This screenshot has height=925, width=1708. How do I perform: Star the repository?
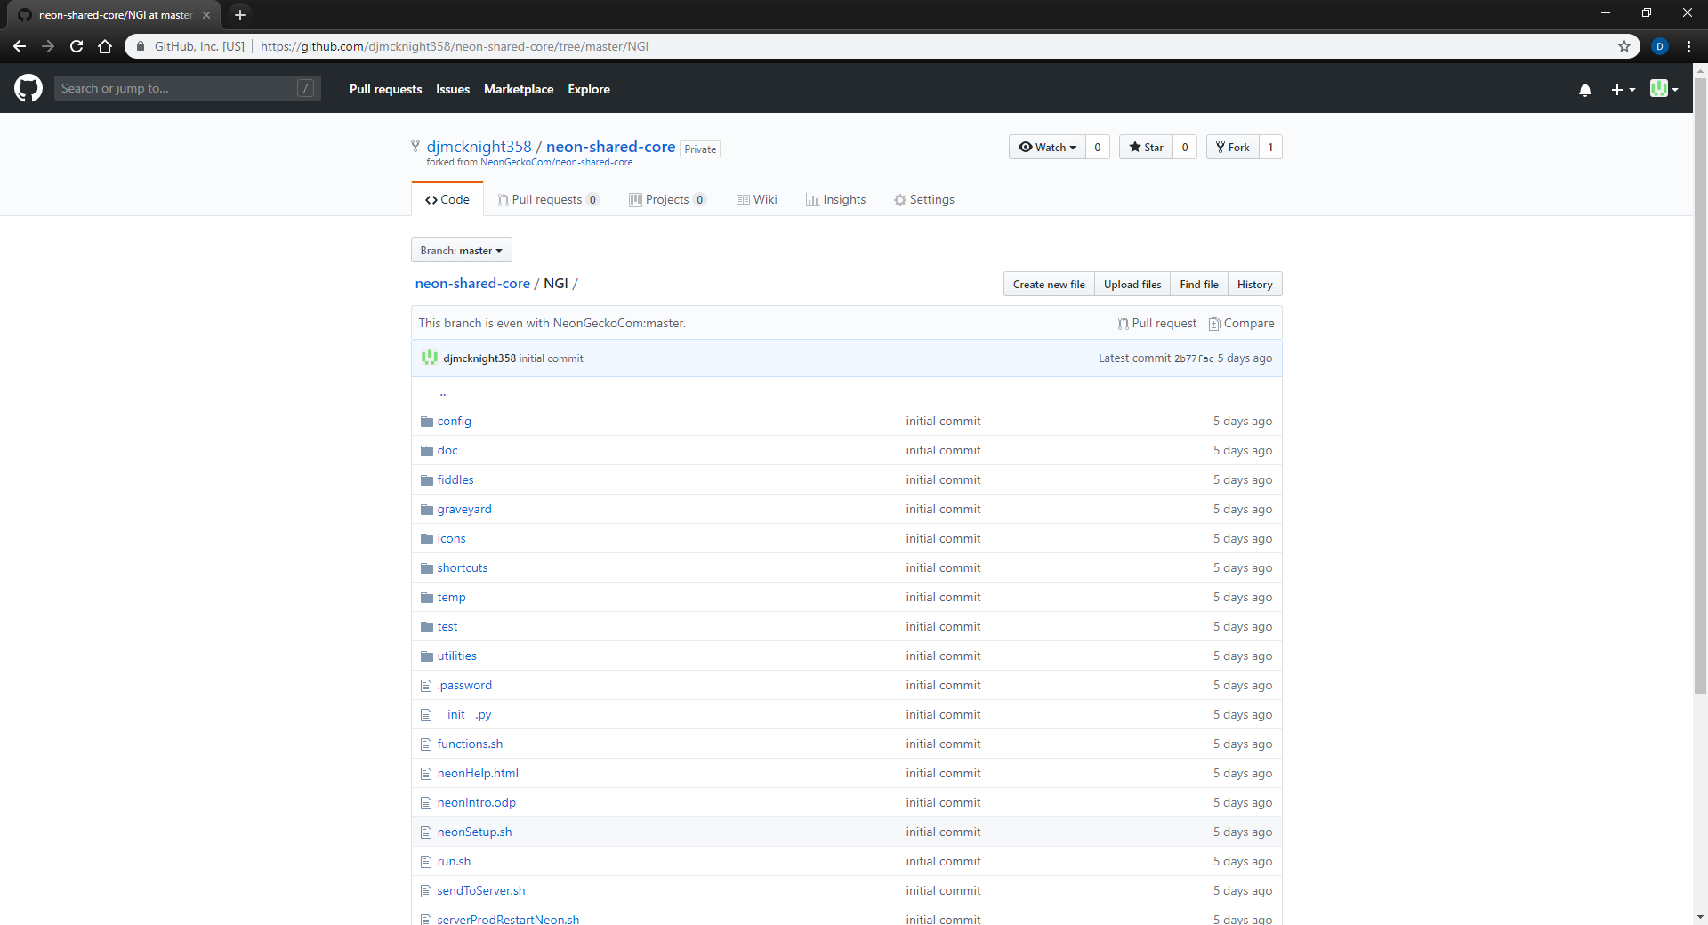coord(1146,147)
